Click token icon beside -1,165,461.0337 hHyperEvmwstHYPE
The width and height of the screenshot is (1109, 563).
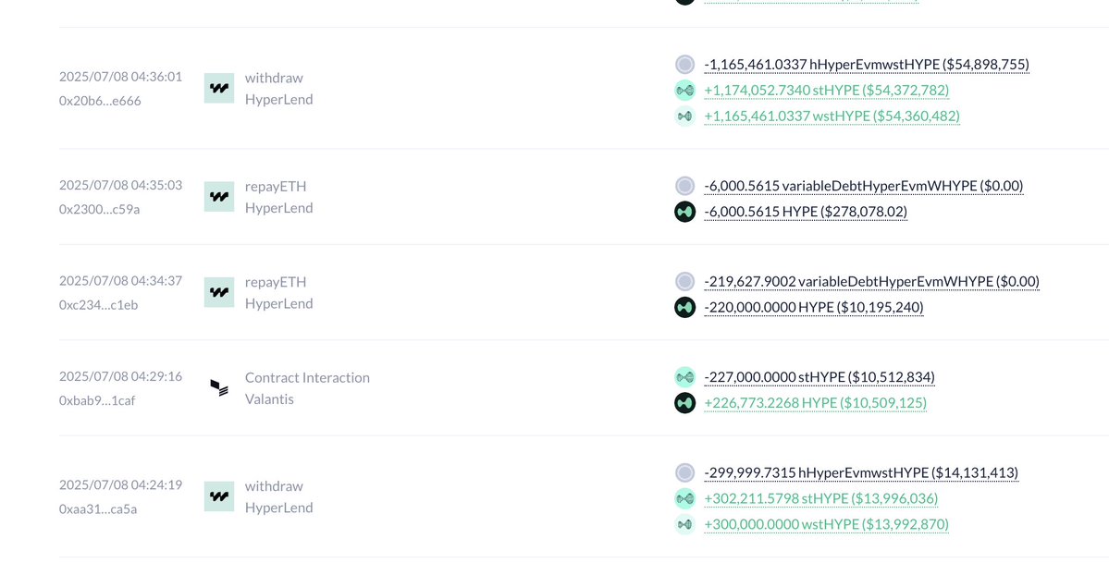pos(684,65)
